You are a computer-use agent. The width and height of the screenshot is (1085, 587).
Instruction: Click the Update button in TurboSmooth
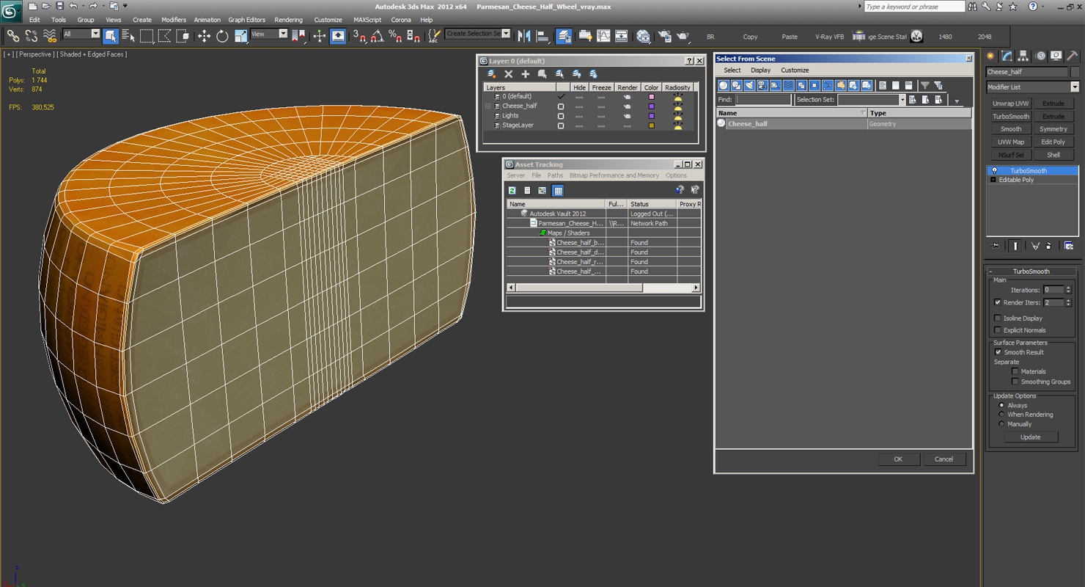tap(1030, 437)
